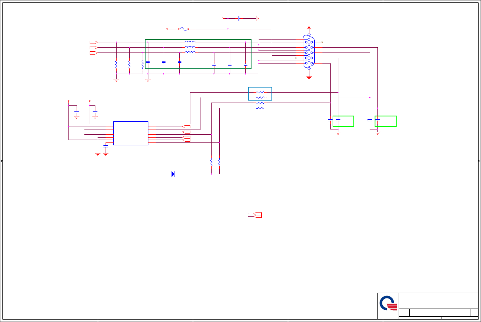
Task: Select the first filter capacitor left of the inductors
Action: click(x=148, y=62)
